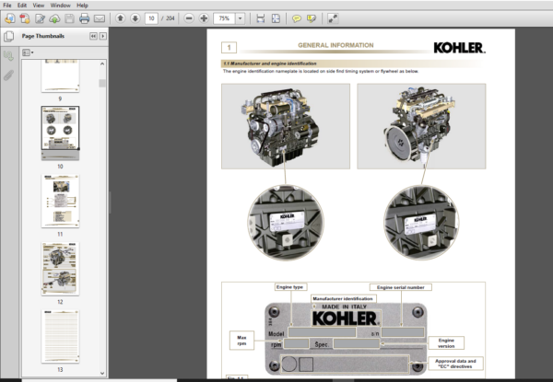553x382 pixels.
Task: Click the zoom percentage field showing 75%
Action: coord(224,18)
